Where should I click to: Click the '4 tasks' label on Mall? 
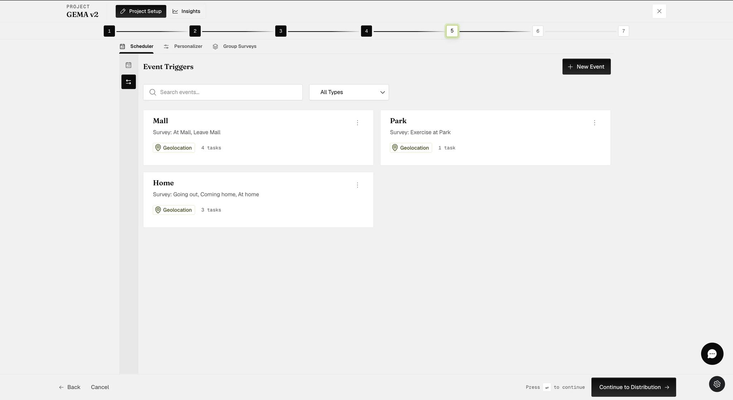pyautogui.click(x=211, y=148)
